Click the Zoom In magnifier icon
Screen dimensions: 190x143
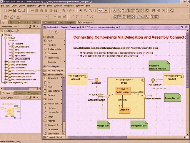(90, 11)
